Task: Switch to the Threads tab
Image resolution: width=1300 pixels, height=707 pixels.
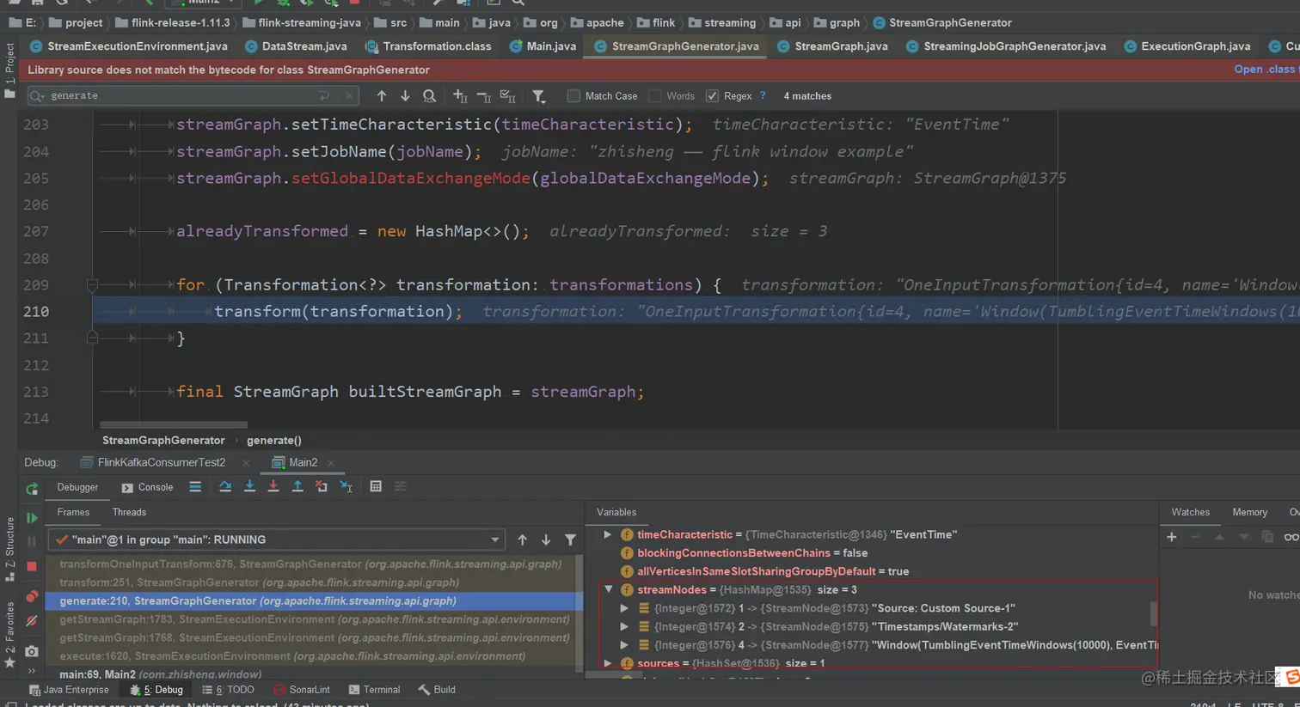Action: coord(129,512)
